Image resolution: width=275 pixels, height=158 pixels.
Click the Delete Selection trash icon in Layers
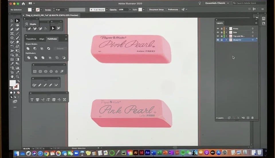click(253, 118)
